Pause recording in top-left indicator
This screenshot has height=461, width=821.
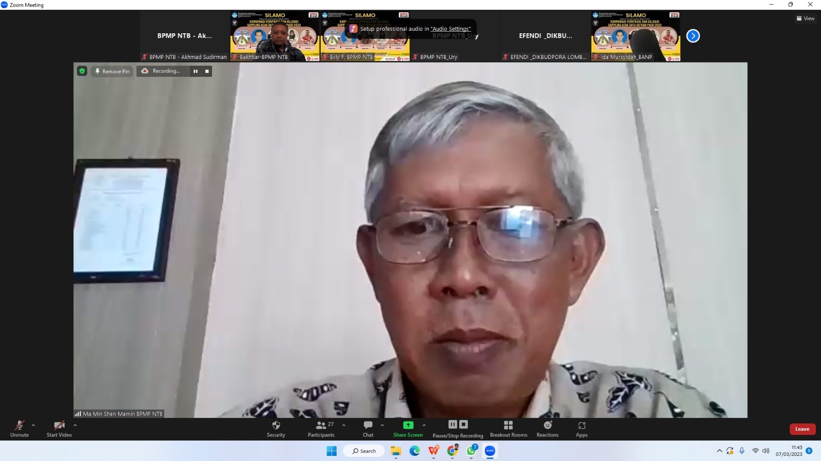[x=196, y=71]
